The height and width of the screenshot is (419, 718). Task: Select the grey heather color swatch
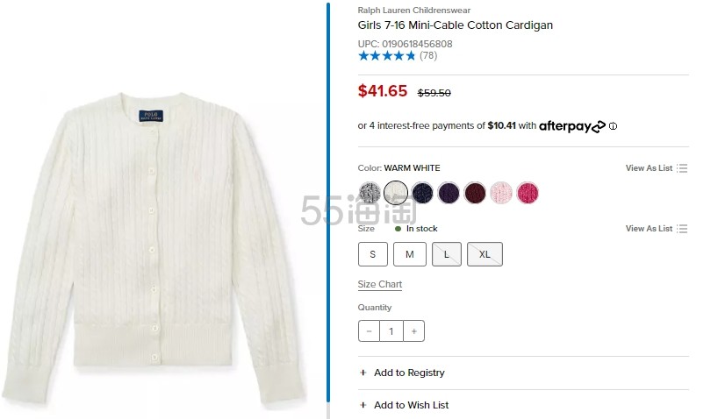tap(370, 193)
